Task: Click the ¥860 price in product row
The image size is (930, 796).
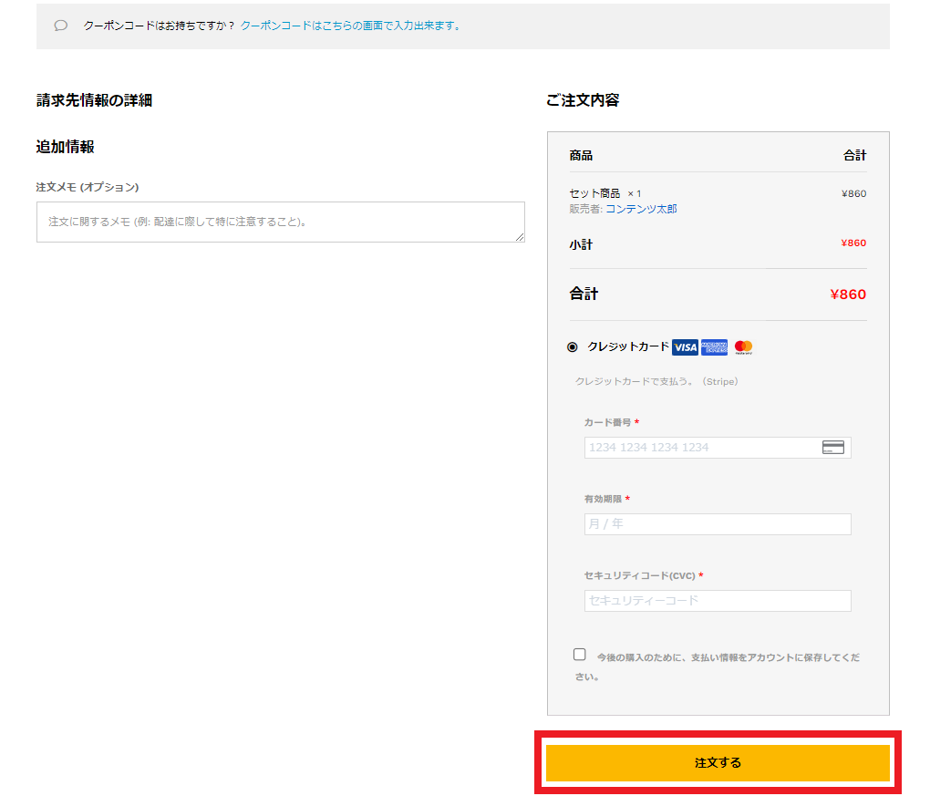Action: (853, 193)
